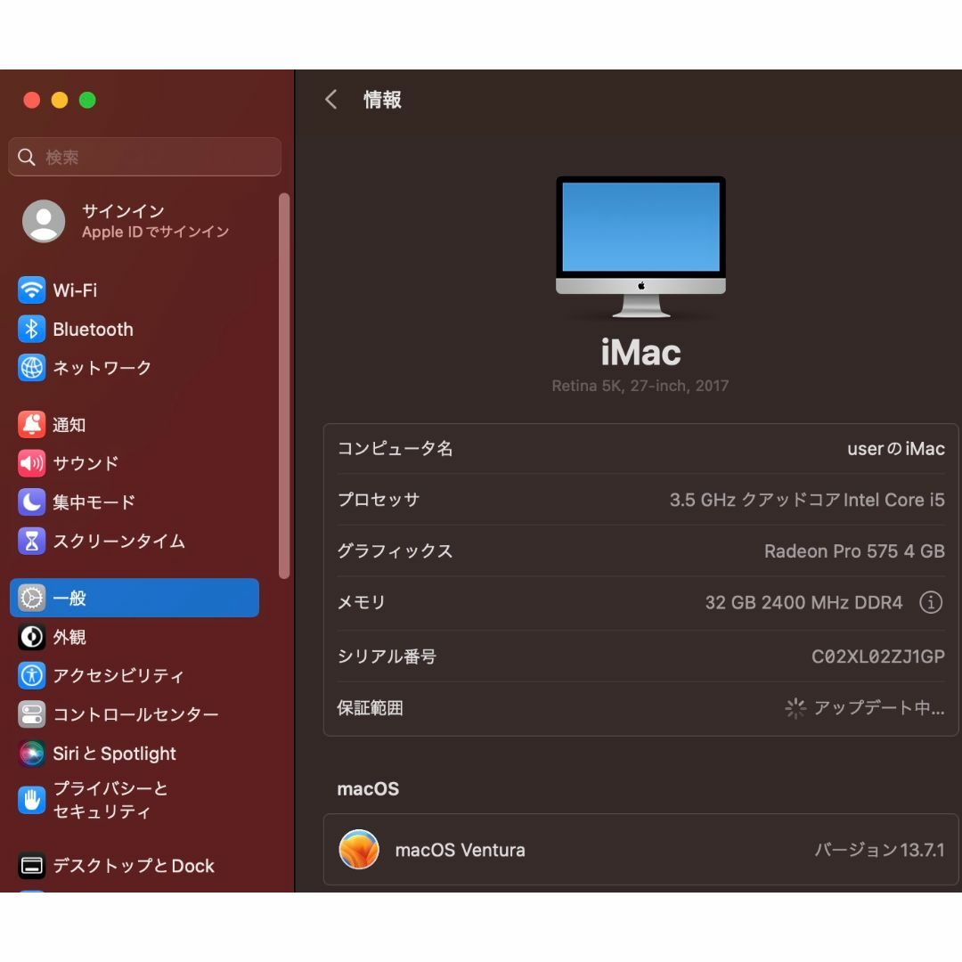Open Bluetooth icon in sidebar

(31, 329)
